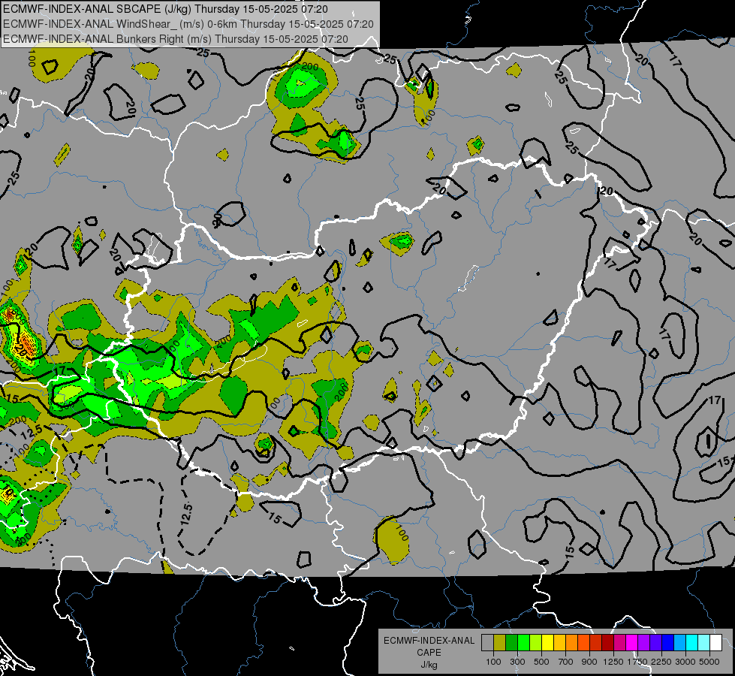Choose the pink-magenta swatch after 1250
The width and height of the screenshot is (735, 676).
[x=619, y=642]
